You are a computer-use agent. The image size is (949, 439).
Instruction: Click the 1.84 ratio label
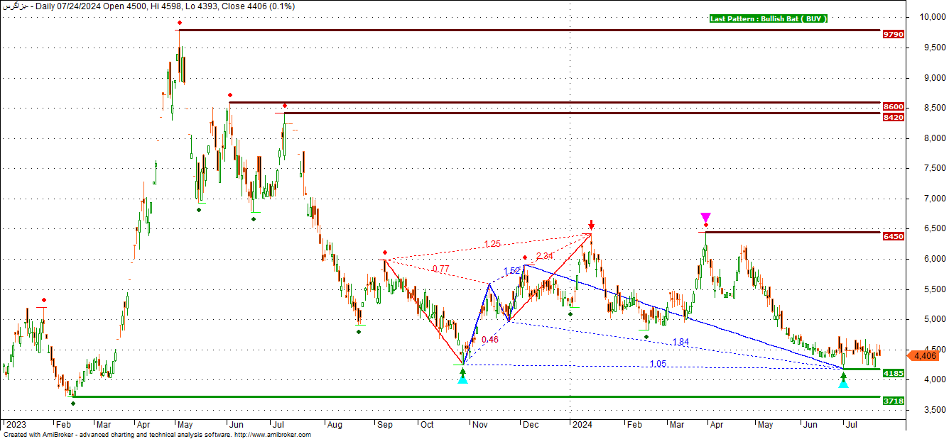[x=680, y=342]
